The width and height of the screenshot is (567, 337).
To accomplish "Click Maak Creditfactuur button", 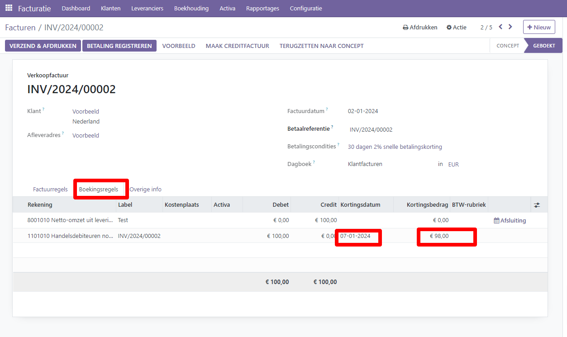I will click(237, 46).
